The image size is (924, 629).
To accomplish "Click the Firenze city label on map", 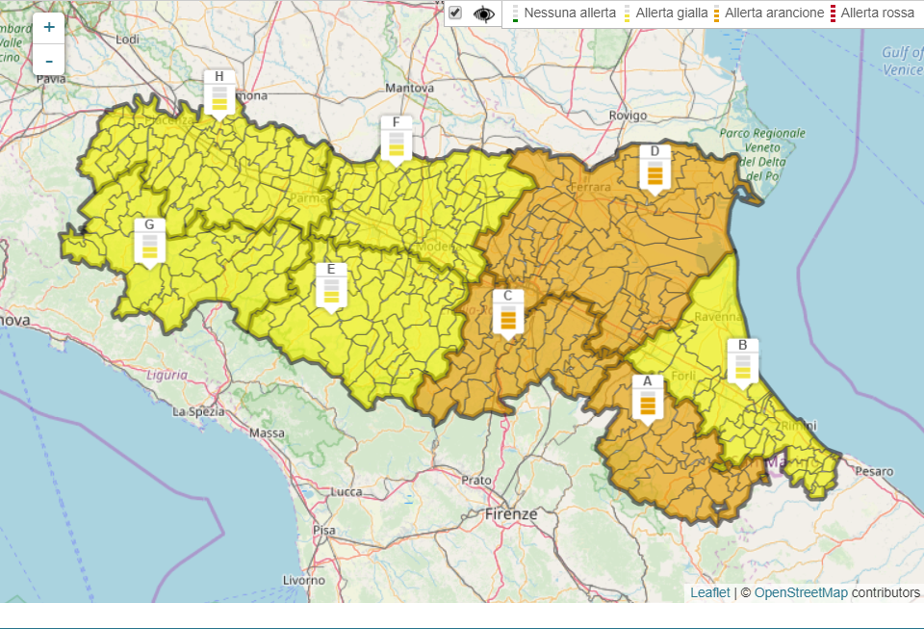I will 511,514.
